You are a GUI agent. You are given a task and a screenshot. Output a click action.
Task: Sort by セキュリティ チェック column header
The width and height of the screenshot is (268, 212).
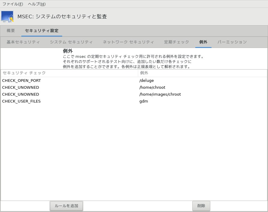point(69,73)
